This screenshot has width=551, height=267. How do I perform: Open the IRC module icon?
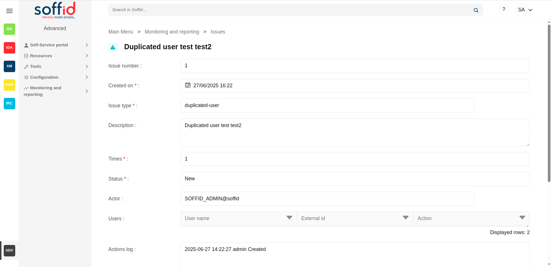point(9,103)
